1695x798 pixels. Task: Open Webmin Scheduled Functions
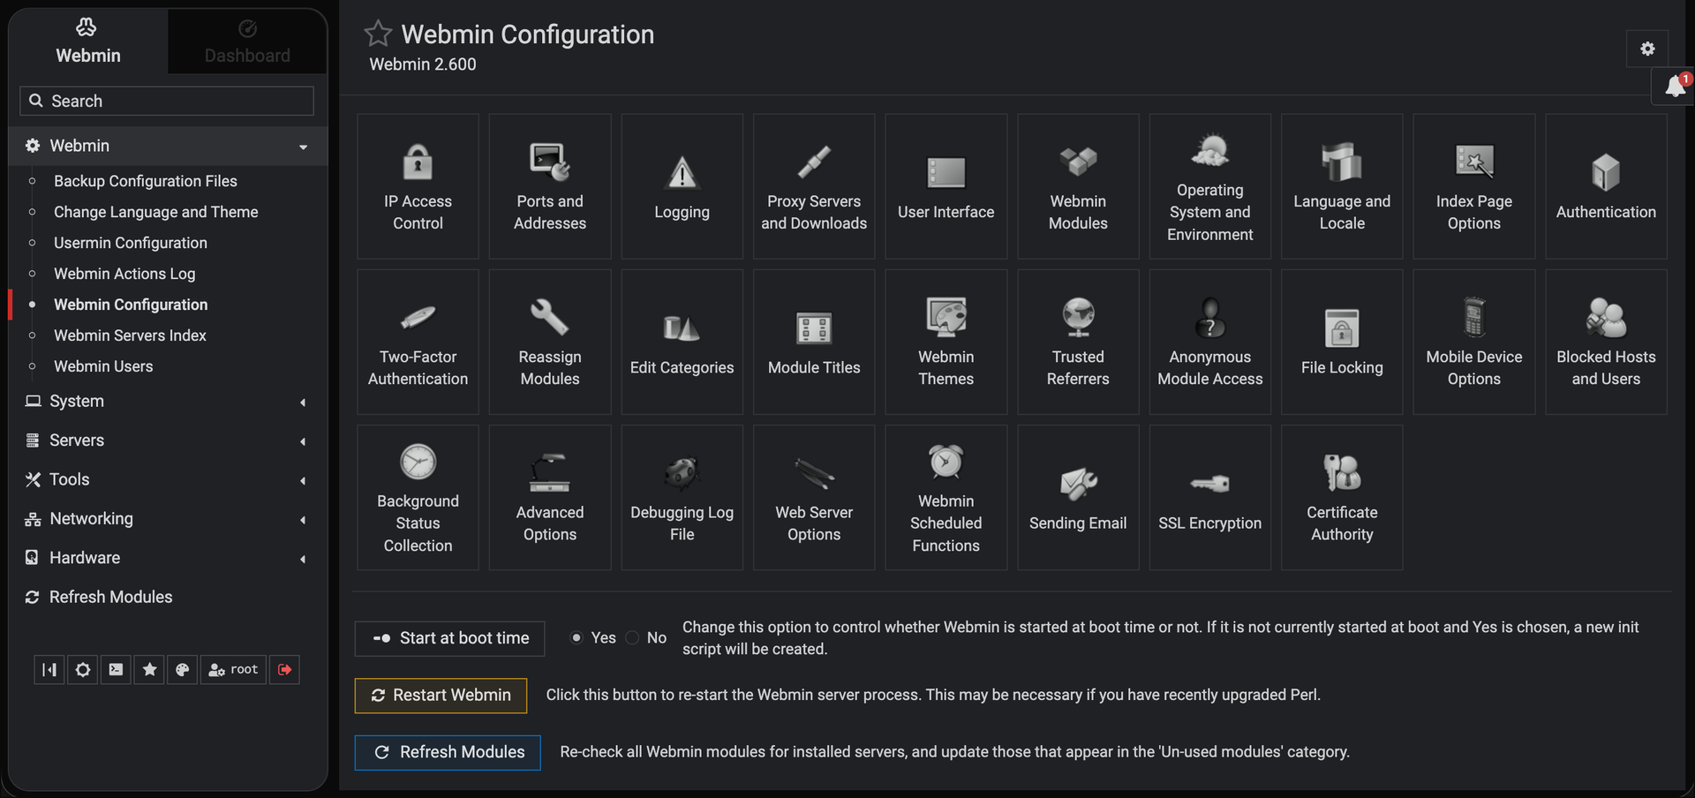(945, 497)
